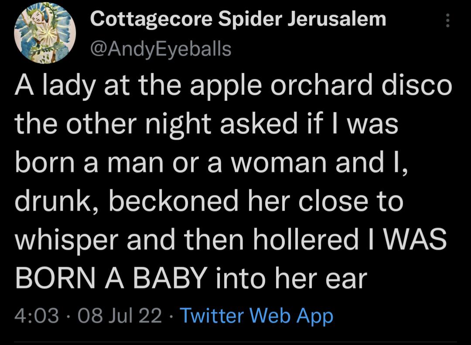Click the display name Cottagecore Spider Jerusalem
Screen dimensions: 471x345
coord(238,19)
